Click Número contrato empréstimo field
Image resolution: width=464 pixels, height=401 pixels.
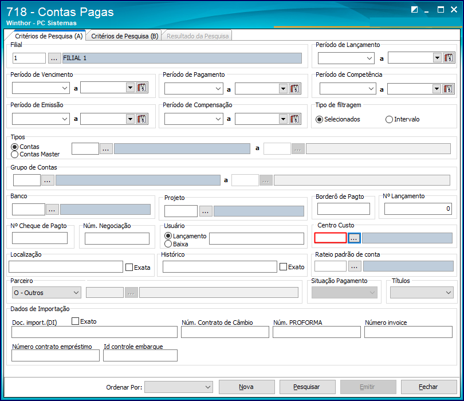click(x=56, y=355)
